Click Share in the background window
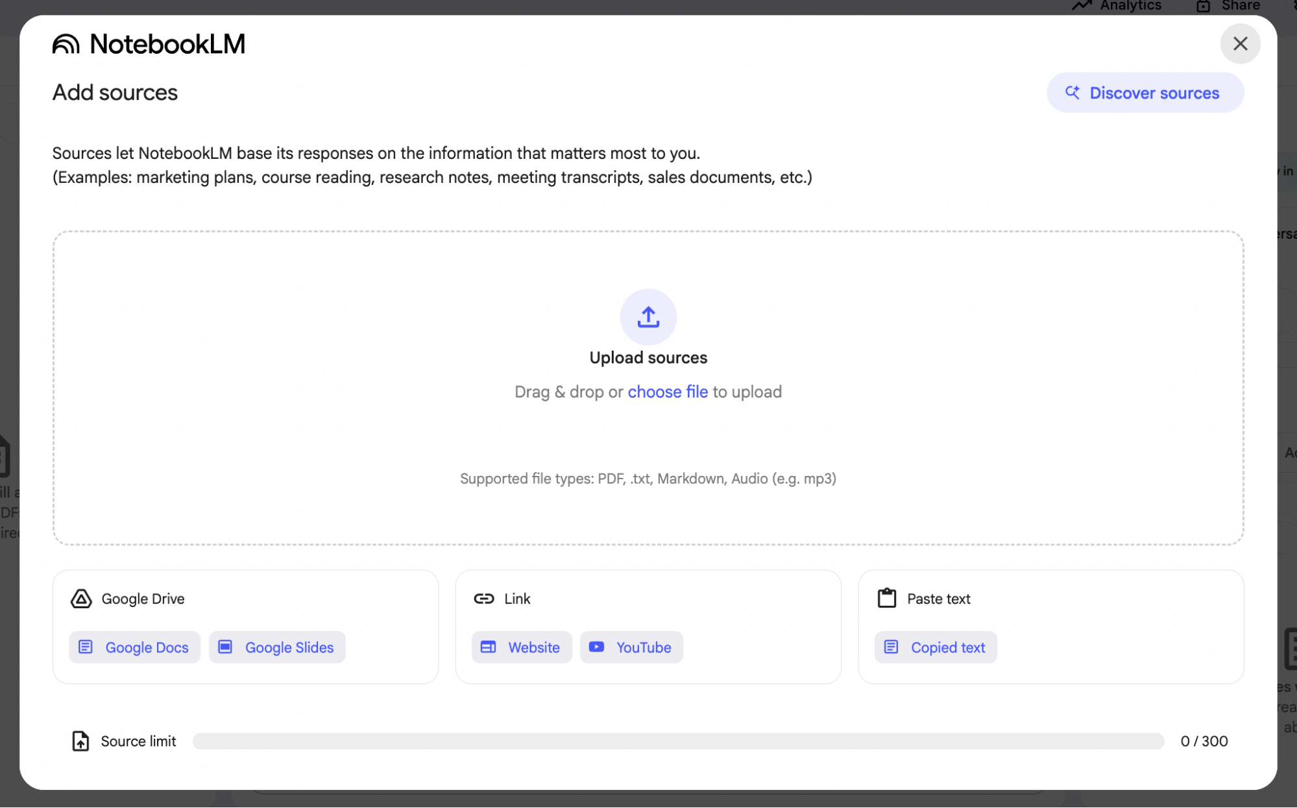 tap(1228, 6)
